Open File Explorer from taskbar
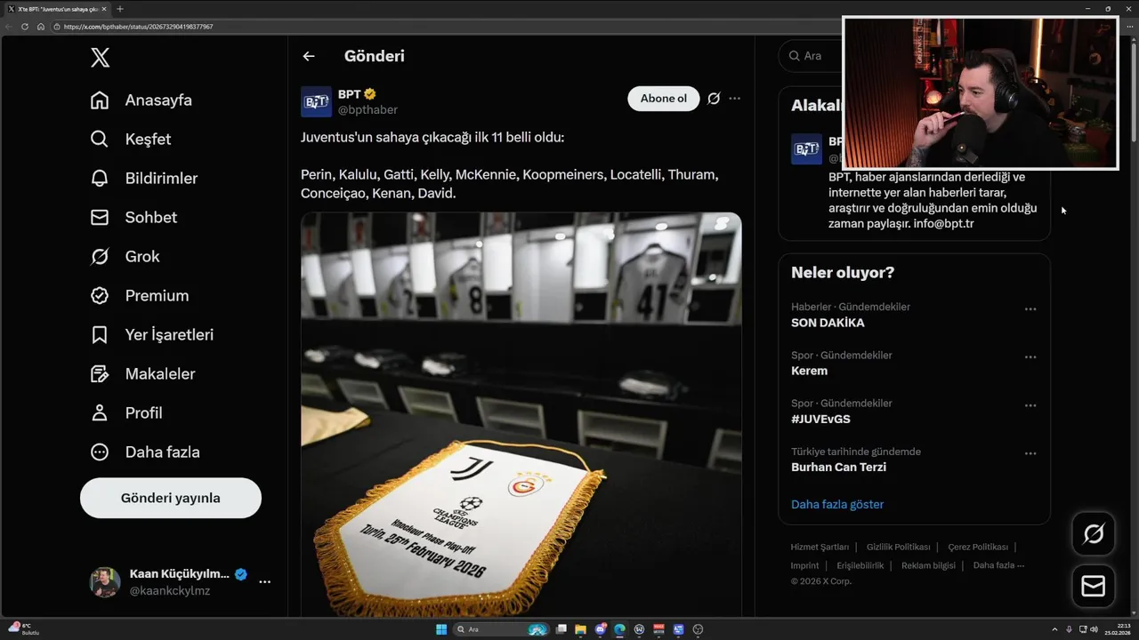Image resolution: width=1139 pixels, height=640 pixels. tap(580, 629)
